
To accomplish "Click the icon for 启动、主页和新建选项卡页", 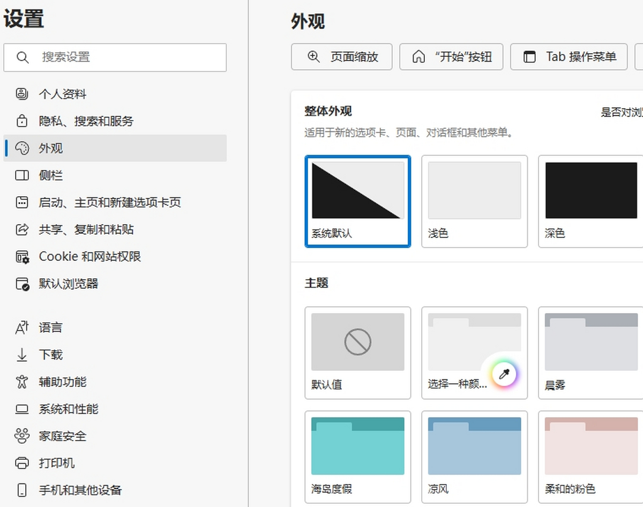I will [22, 203].
